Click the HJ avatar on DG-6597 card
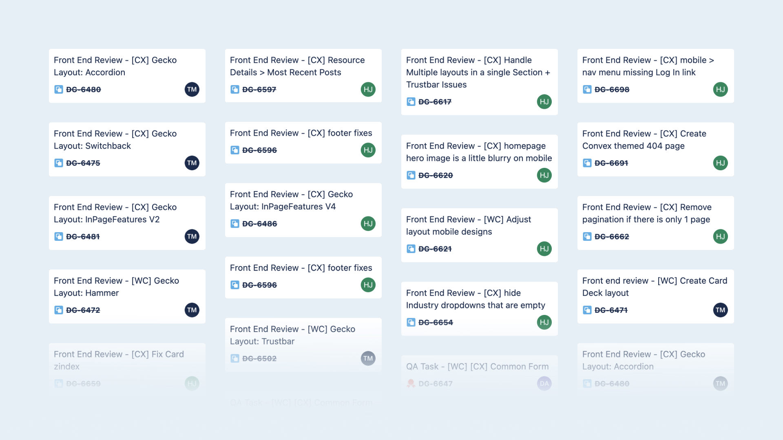The width and height of the screenshot is (783, 440). click(368, 89)
